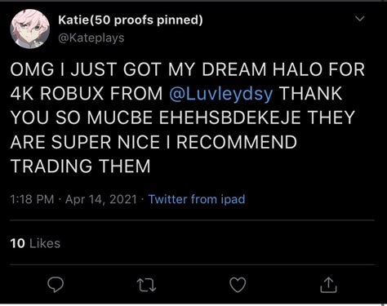View who liked via '10 Likes'
The height and width of the screenshot is (306, 387).
pyautogui.click(x=35, y=243)
